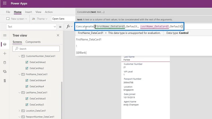
Task: Open the app launcher waffle icon
Action: click(x=5, y=3)
